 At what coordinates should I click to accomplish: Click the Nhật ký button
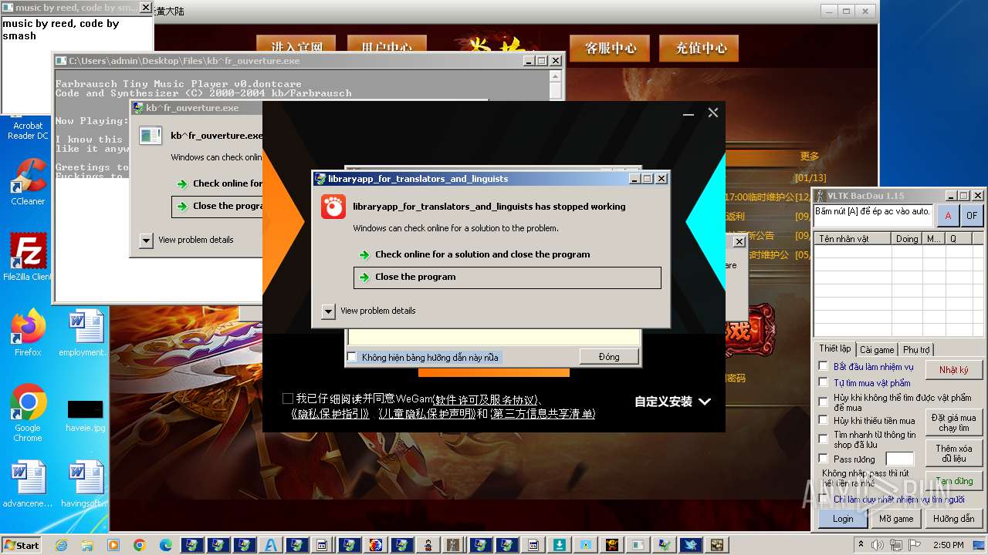pyautogui.click(x=954, y=370)
